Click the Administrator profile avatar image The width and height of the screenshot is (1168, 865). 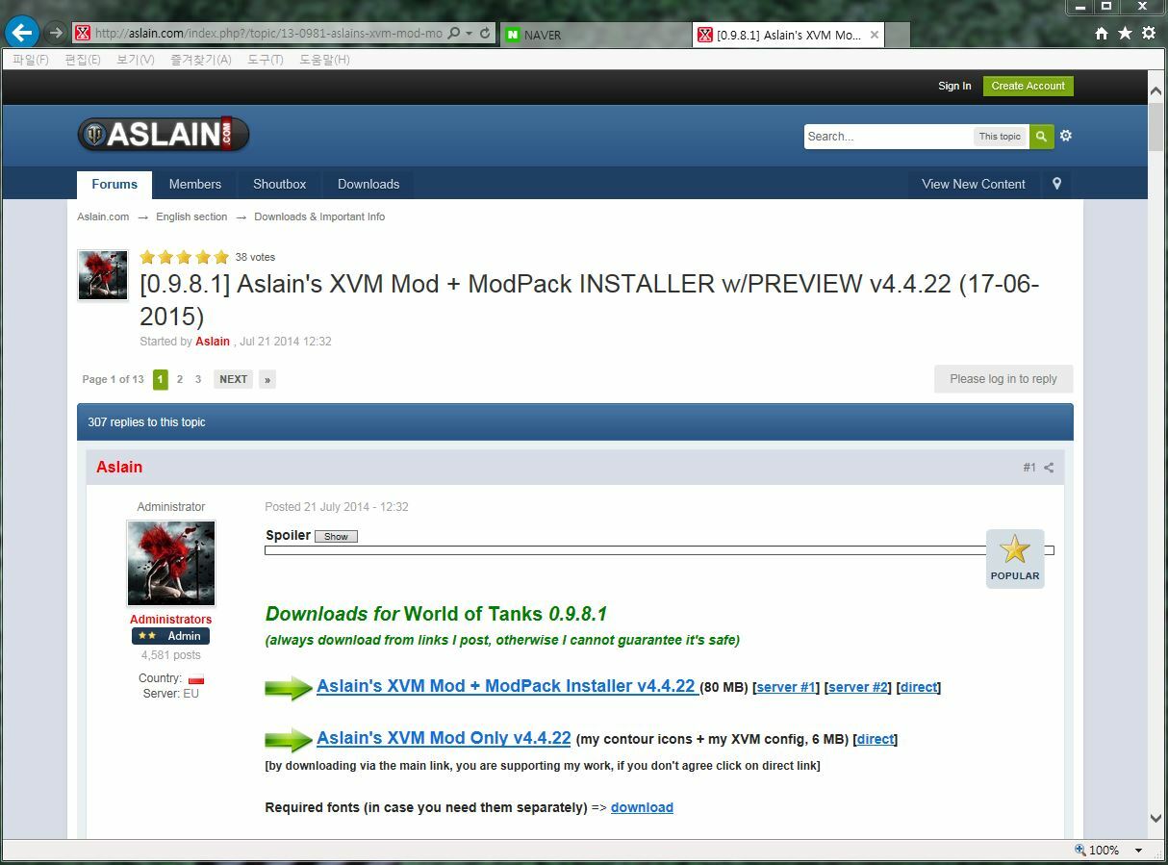point(171,564)
